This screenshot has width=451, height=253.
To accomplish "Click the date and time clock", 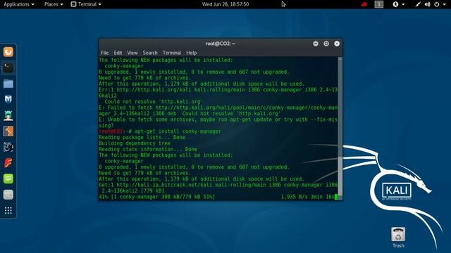I will tap(225, 4).
